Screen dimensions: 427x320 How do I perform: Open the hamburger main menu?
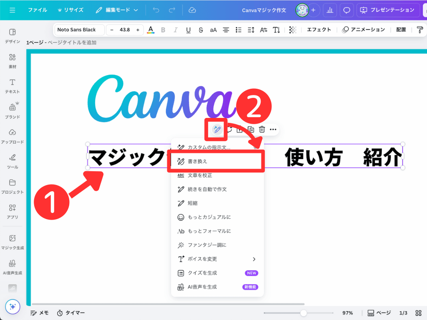[12, 10]
